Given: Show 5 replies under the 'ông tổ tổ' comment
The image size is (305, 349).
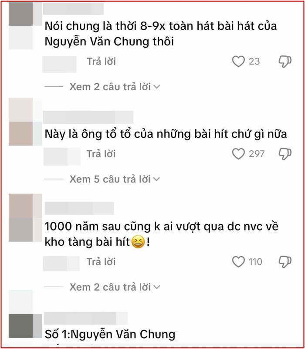Looking at the screenshot, I should point(115,179).
